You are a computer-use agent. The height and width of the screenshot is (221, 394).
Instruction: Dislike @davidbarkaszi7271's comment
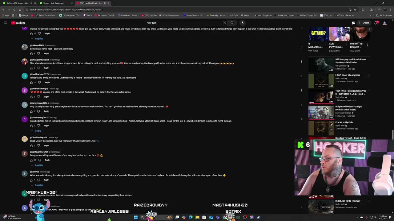click(39, 82)
